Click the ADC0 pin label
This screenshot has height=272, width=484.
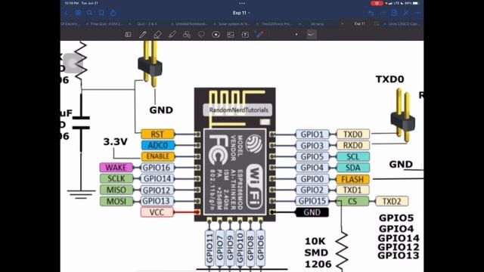[x=158, y=145]
